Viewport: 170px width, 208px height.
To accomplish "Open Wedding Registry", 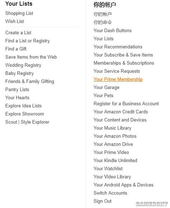I will 23,65.
